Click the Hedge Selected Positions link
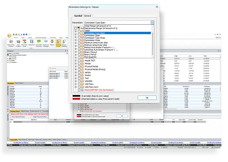 tap(40, 117)
